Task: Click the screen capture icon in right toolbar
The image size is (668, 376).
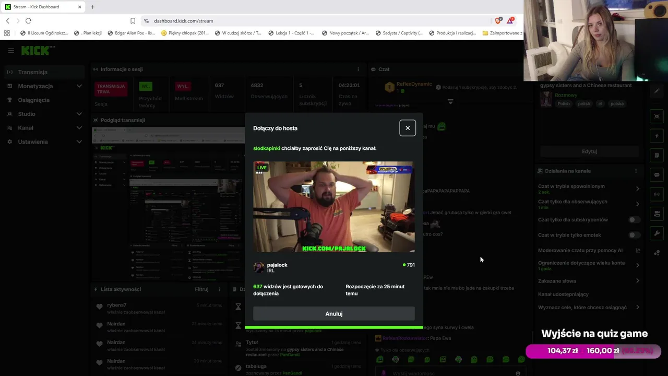Action: [657, 116]
